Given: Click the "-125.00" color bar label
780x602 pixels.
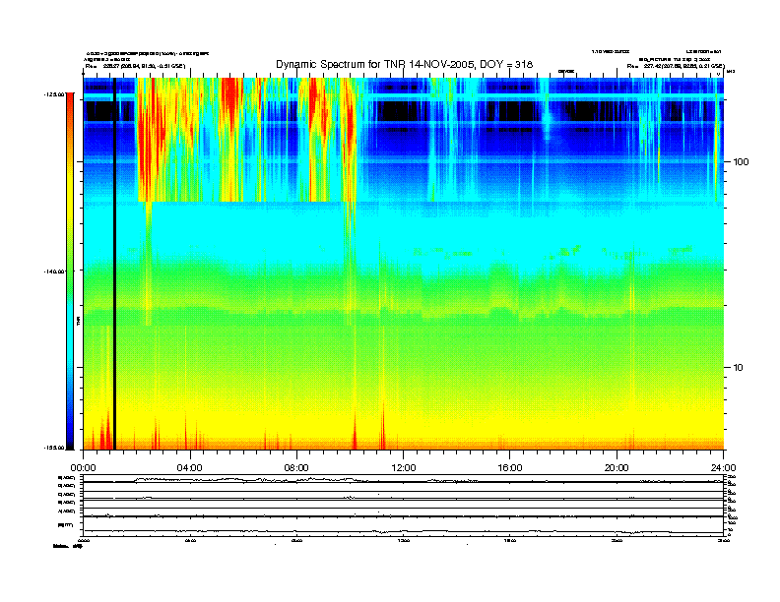Looking at the screenshot, I should click(x=54, y=93).
